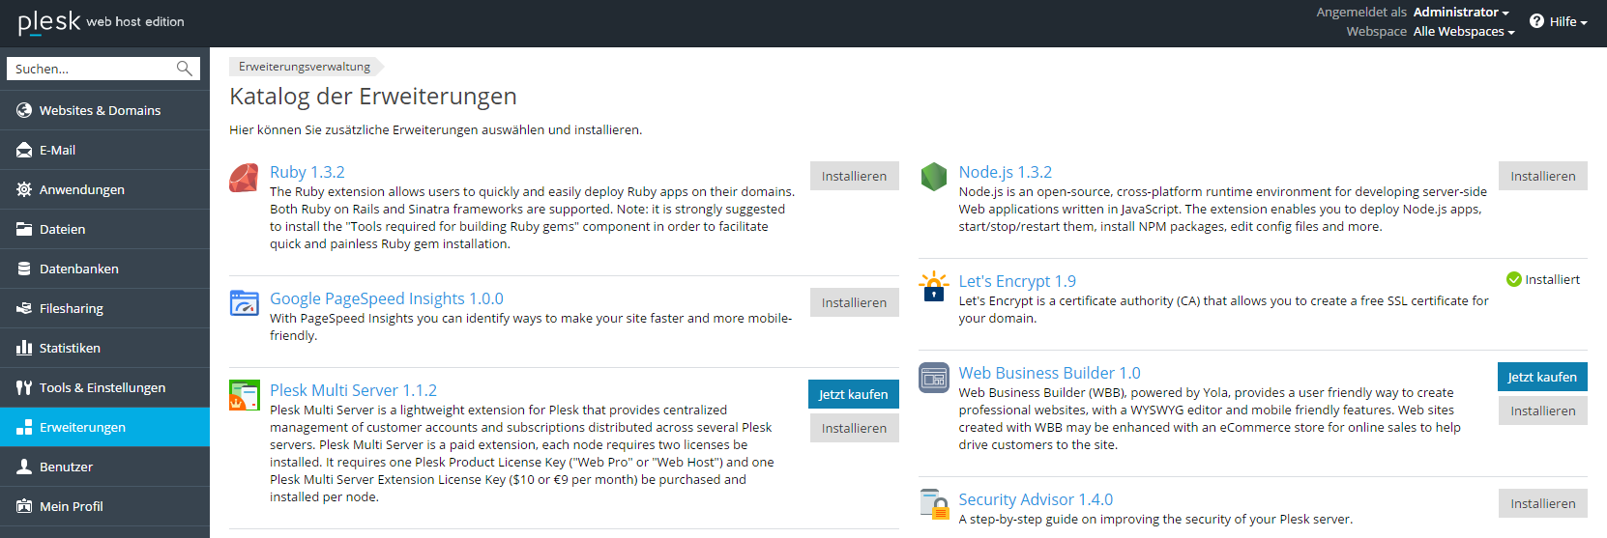Click the Hilfe question mark icon
1607x538 pixels.
click(x=1536, y=21)
